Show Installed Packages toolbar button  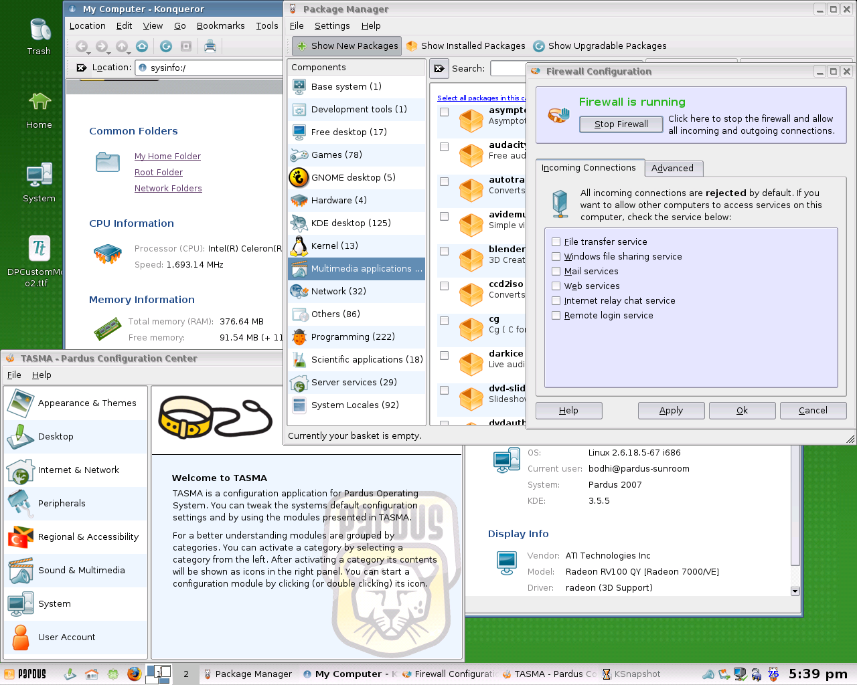point(466,46)
